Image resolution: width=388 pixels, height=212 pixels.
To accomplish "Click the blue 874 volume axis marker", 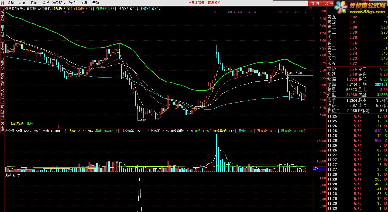I will [x=320, y=169].
